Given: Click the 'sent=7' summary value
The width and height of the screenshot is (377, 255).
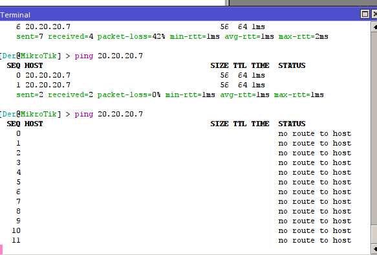Looking at the screenshot, I should coord(30,36).
